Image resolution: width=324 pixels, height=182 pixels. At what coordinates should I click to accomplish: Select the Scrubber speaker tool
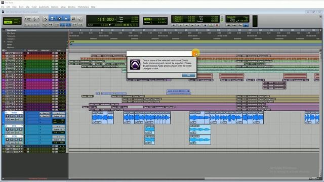(x=73, y=19)
